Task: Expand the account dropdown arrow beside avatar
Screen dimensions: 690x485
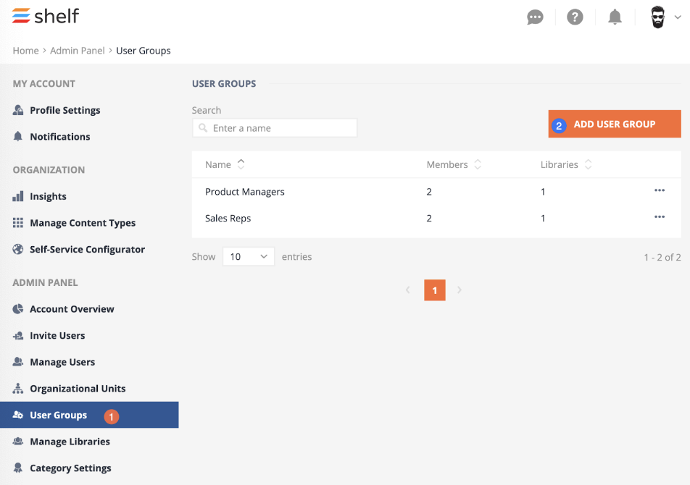Action: 678,17
